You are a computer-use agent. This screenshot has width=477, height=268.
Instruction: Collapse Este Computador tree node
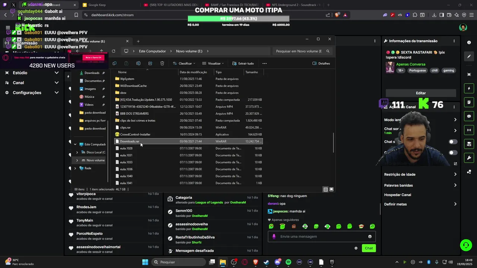point(75,144)
